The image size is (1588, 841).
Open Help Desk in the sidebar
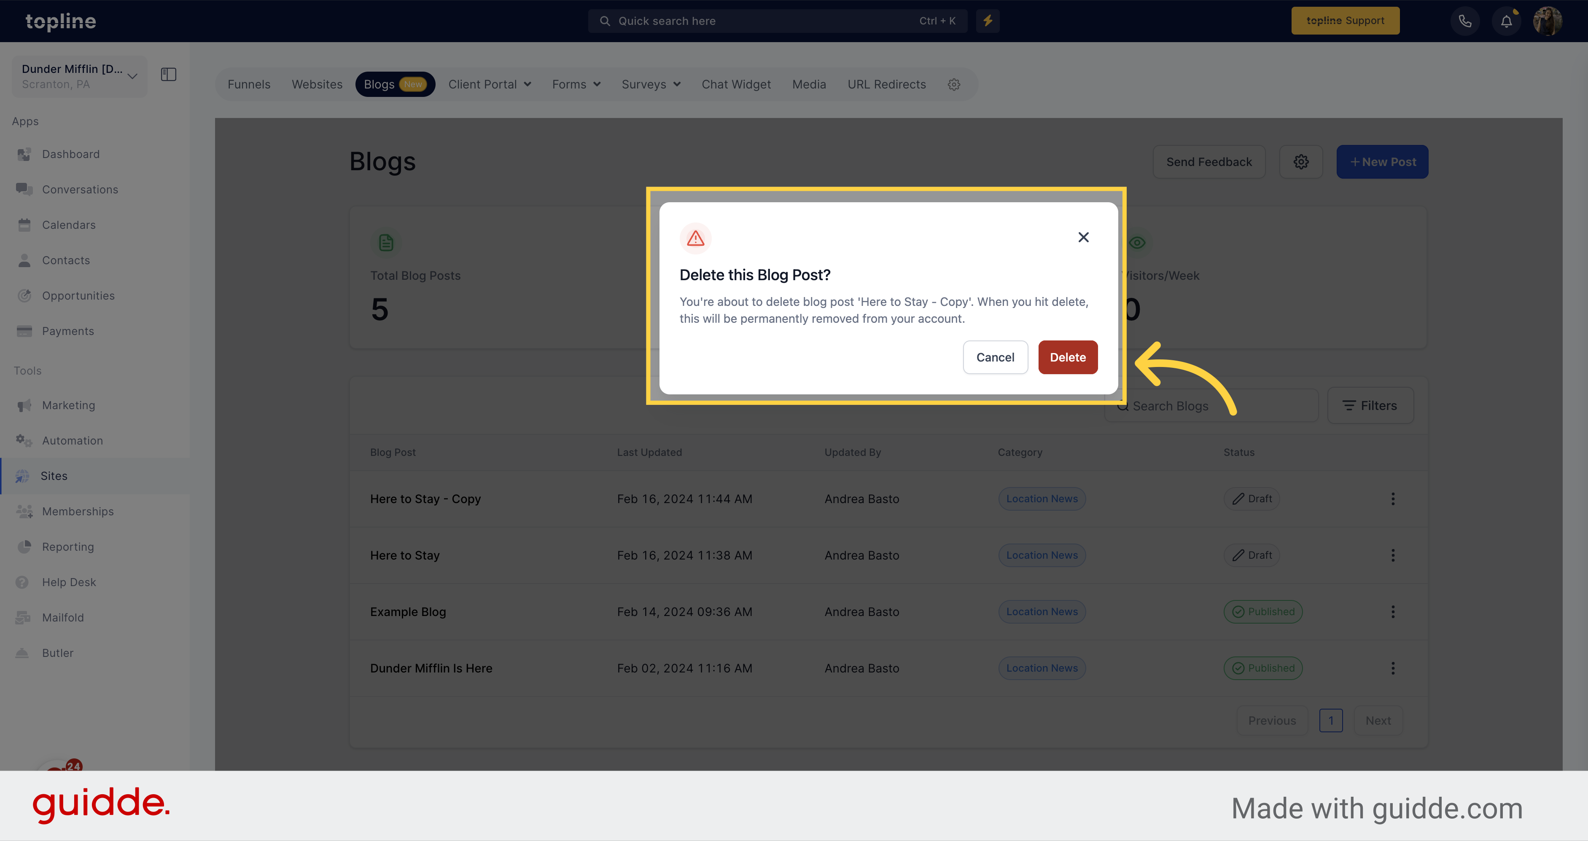[x=68, y=582]
